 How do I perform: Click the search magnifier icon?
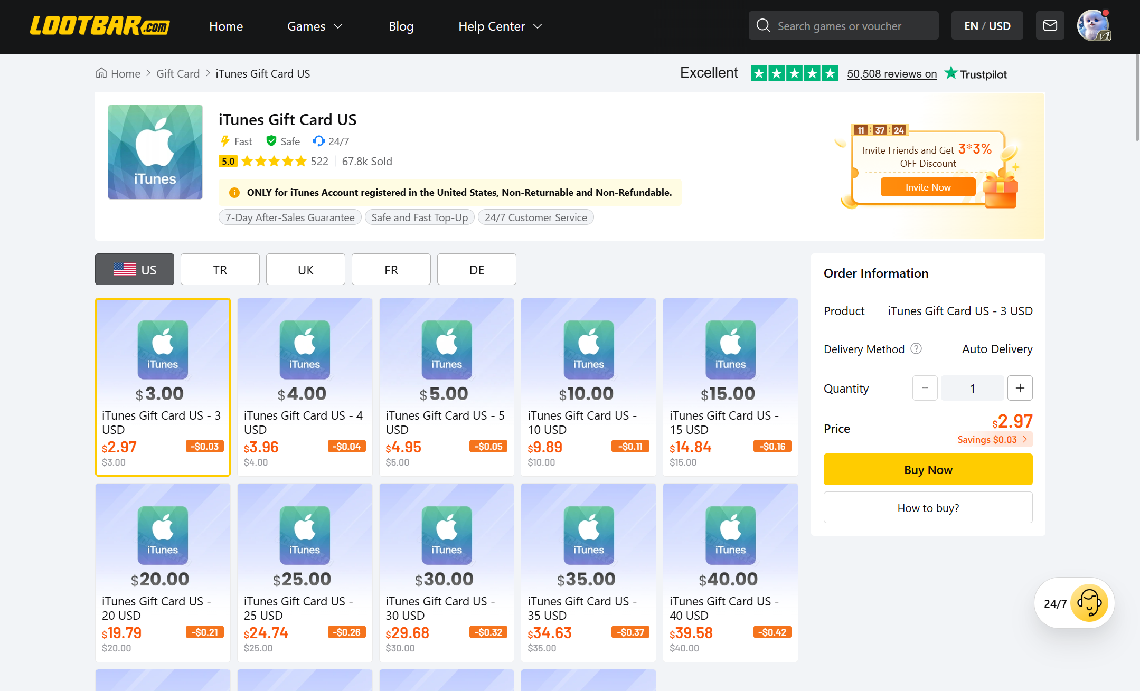tap(763, 25)
